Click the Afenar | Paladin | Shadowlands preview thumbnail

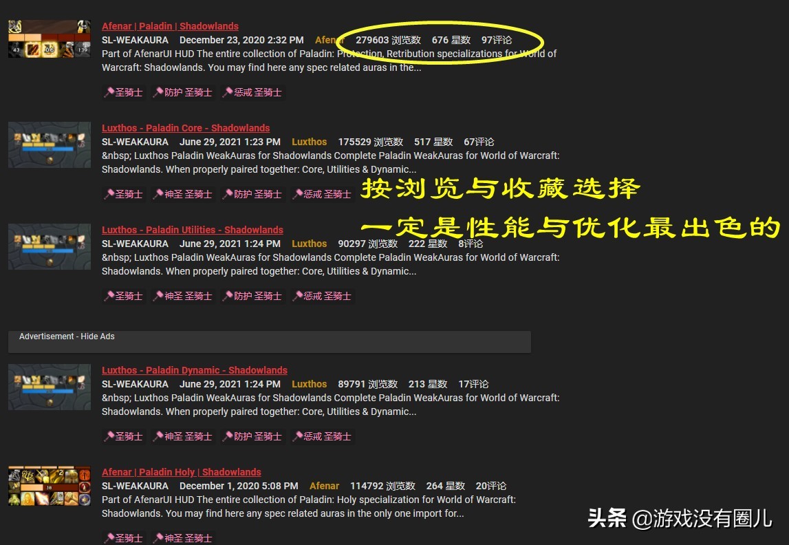click(50, 39)
